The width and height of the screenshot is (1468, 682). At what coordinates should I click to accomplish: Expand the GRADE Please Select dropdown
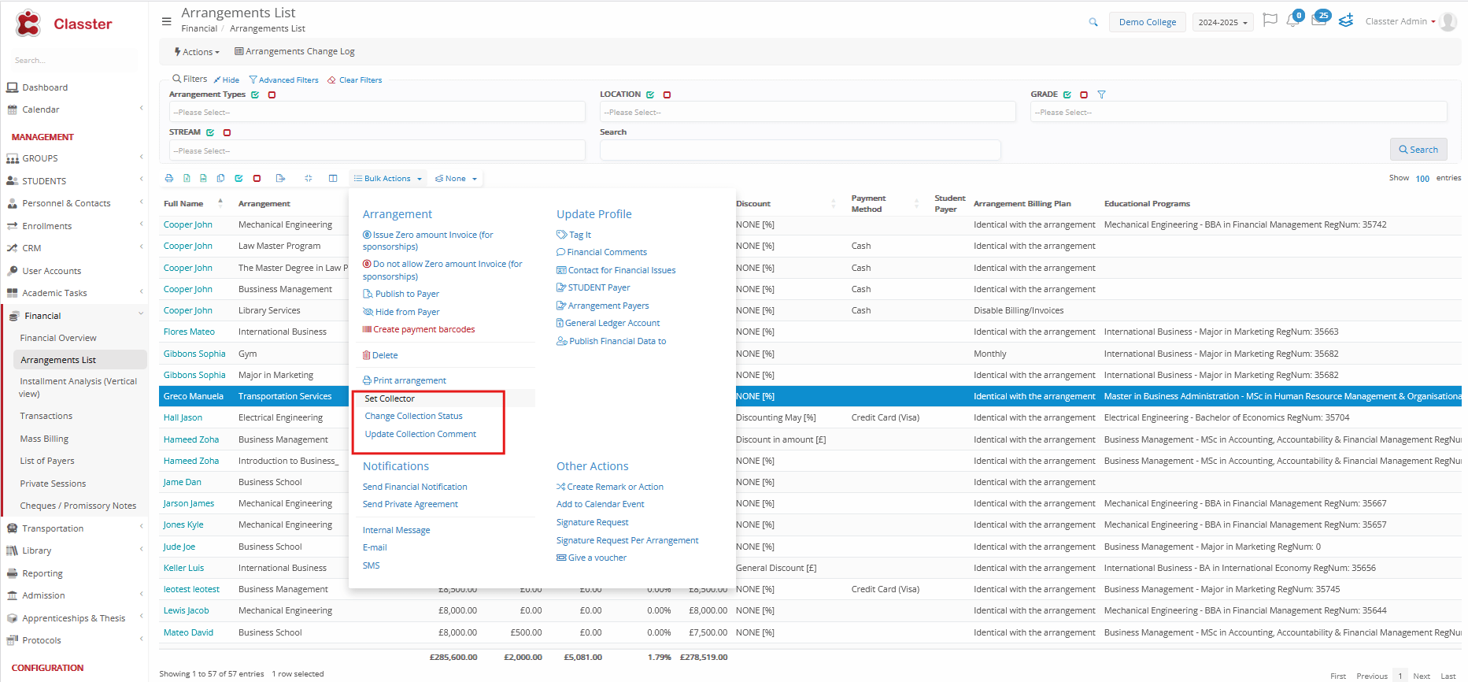(1237, 113)
